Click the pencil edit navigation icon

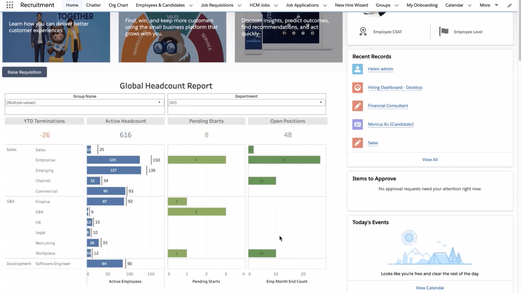point(510,5)
